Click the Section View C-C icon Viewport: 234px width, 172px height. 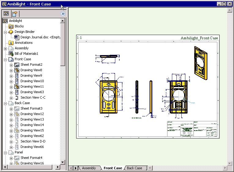pyautogui.click(x=17, y=98)
